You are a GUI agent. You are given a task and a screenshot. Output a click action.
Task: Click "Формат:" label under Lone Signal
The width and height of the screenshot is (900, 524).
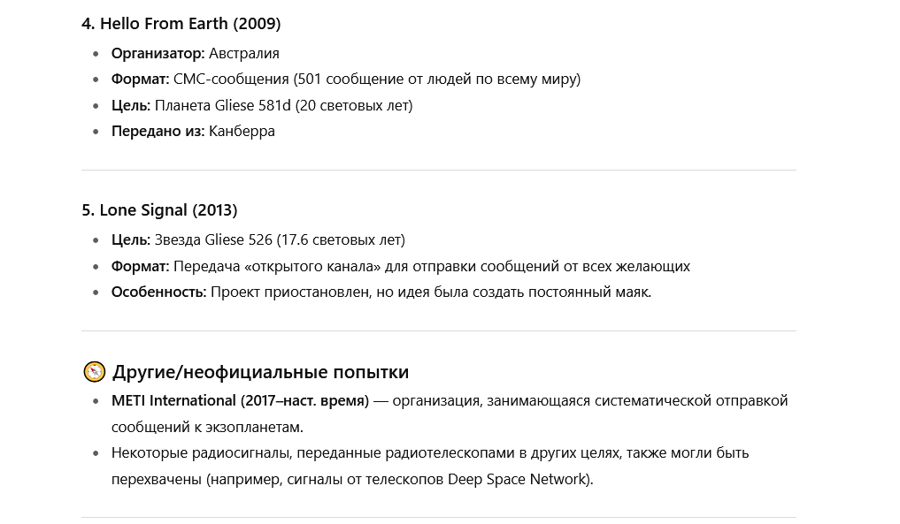click(140, 267)
